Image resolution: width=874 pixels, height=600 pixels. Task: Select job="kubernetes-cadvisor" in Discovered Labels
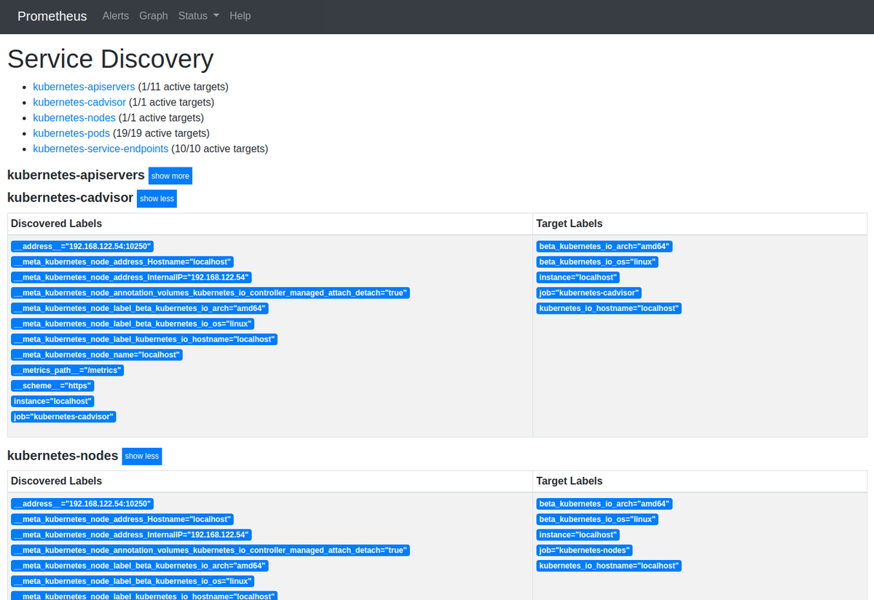pos(64,417)
